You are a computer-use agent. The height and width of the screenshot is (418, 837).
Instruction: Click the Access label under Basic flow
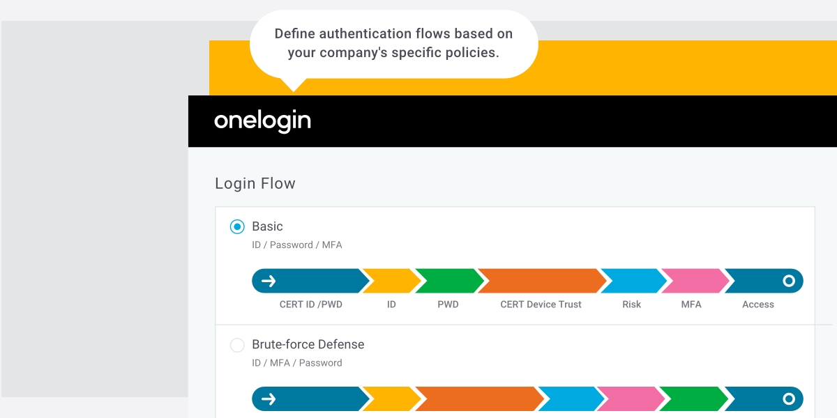[x=758, y=304]
